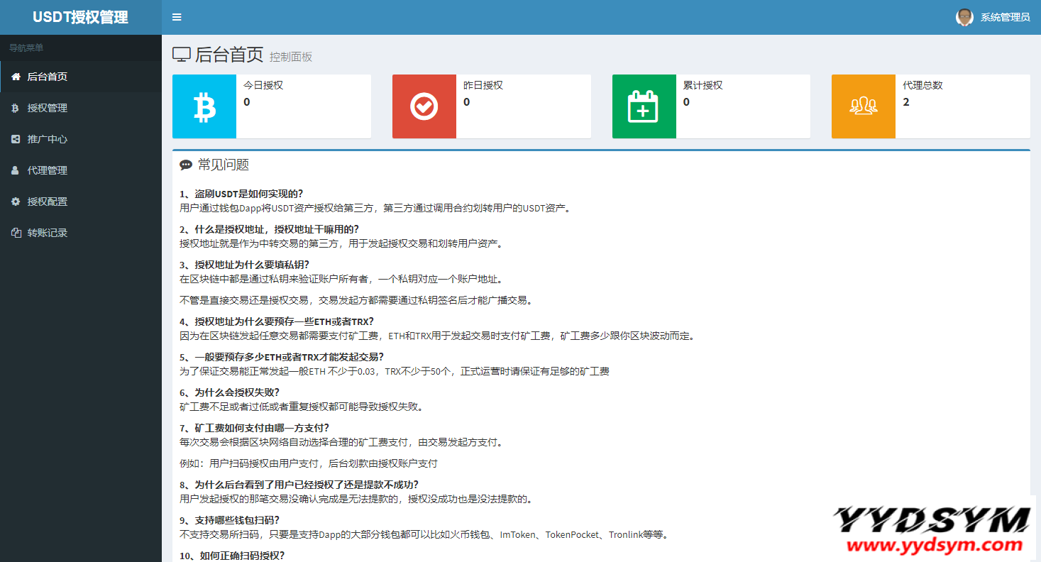Viewport: 1041px width, 562px height.
Task: Click the green calendar-plus icon tile
Action: tap(644, 106)
